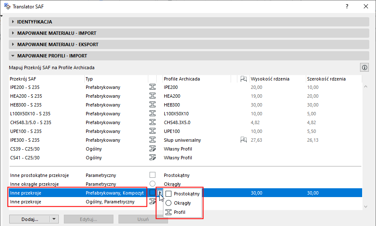Click the rectangle icon for Inne prostokątne przekroje
Screen dimensions: 376x226
coord(153,175)
